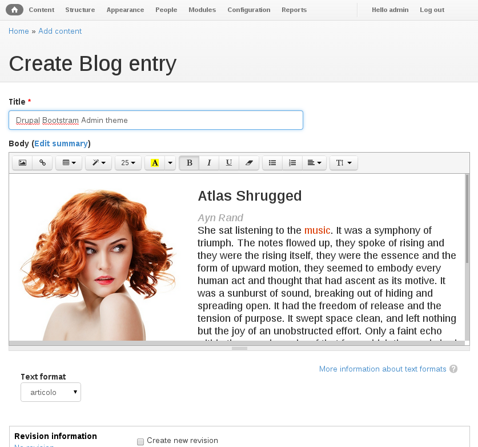The image size is (478, 447).
Task: Insert an unordered bullet list
Action: pyautogui.click(x=272, y=163)
